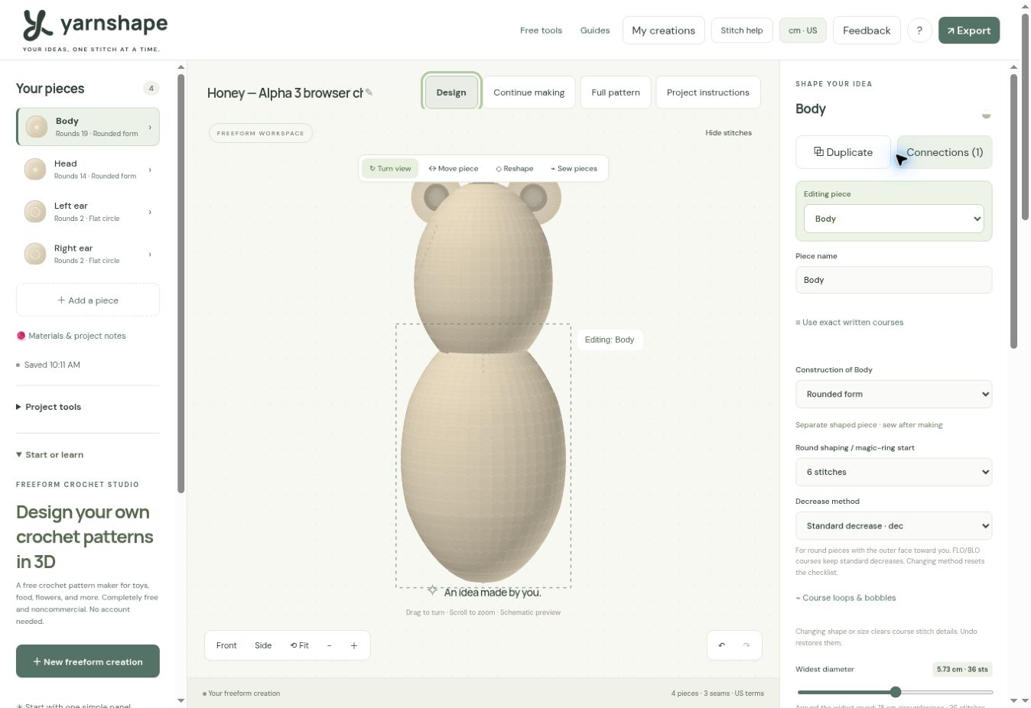Switch to the Design tab
The width and height of the screenshot is (1031, 708).
tap(451, 93)
